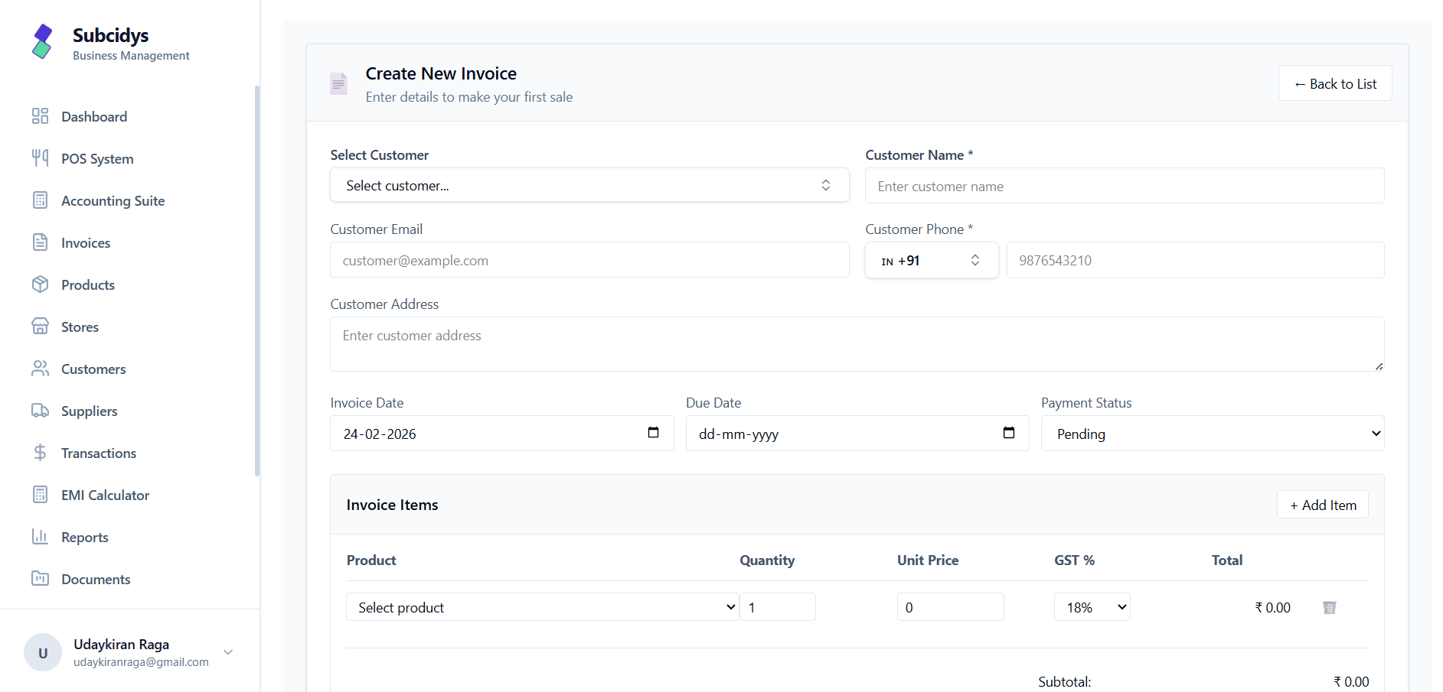Click the POS System utensils icon

tap(40, 158)
